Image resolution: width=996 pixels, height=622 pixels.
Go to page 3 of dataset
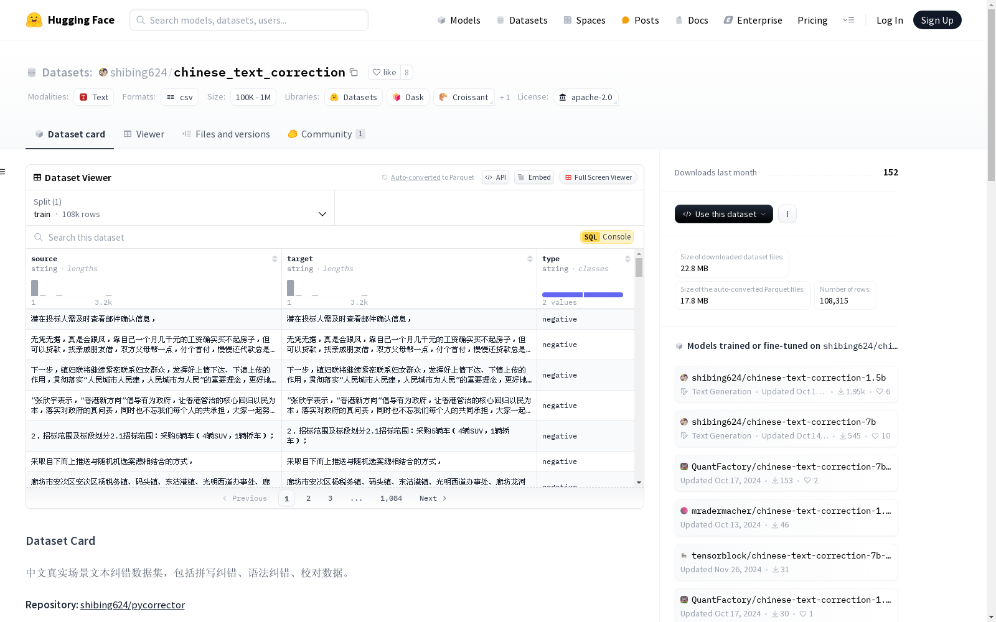pyautogui.click(x=330, y=498)
